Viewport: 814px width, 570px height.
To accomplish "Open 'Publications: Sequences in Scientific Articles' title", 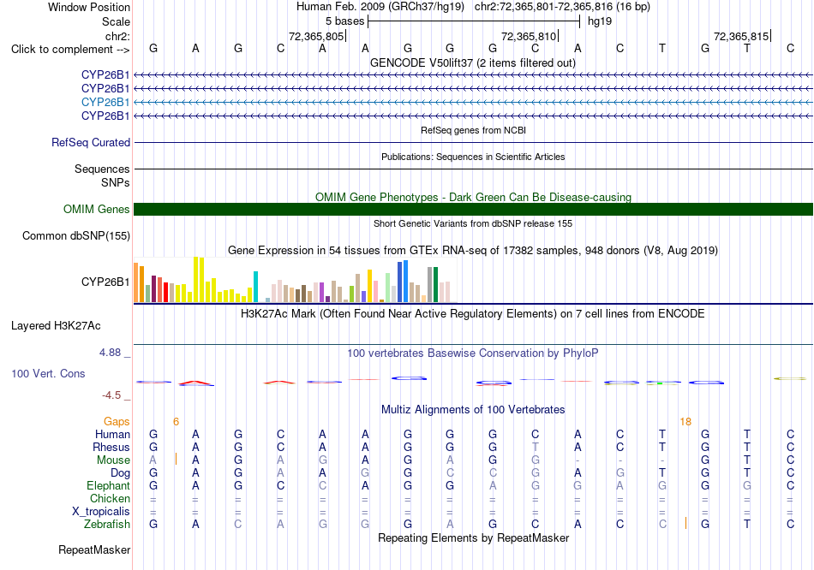I will click(473, 157).
